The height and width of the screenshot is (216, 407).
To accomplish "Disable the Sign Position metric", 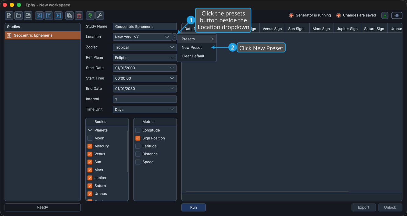I will coord(138,138).
